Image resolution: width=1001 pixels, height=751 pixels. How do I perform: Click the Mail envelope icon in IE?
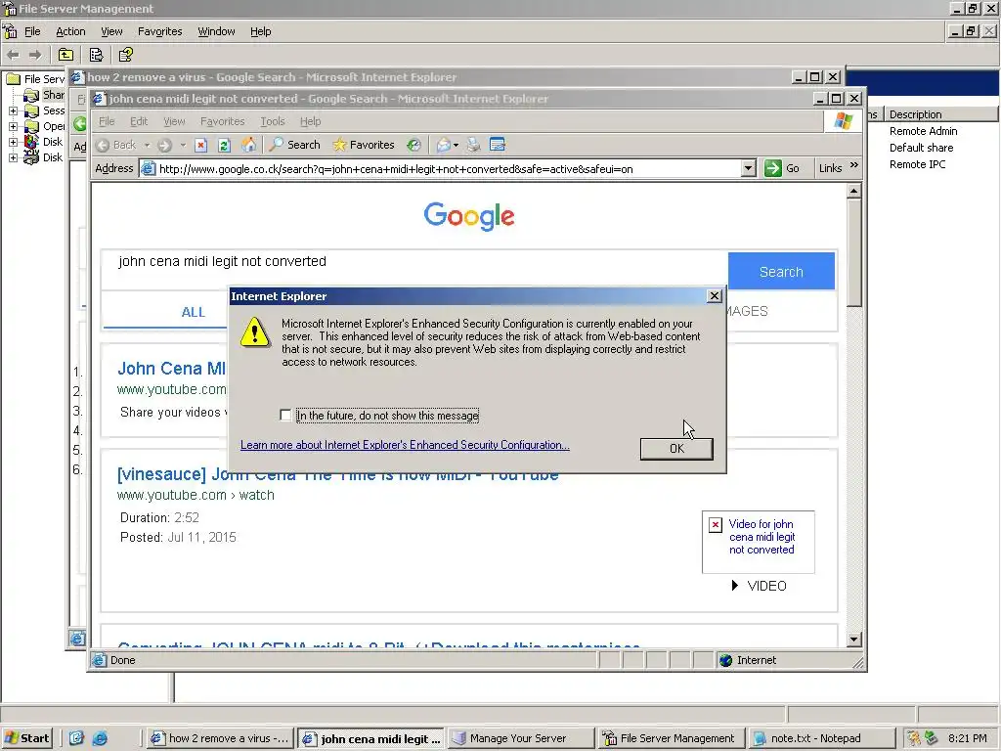click(x=444, y=145)
